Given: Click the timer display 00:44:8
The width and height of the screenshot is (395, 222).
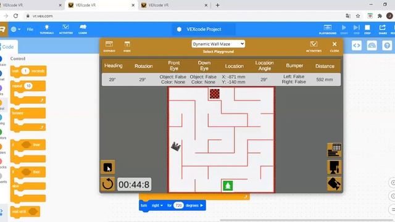Looking at the screenshot, I should coord(134,184).
